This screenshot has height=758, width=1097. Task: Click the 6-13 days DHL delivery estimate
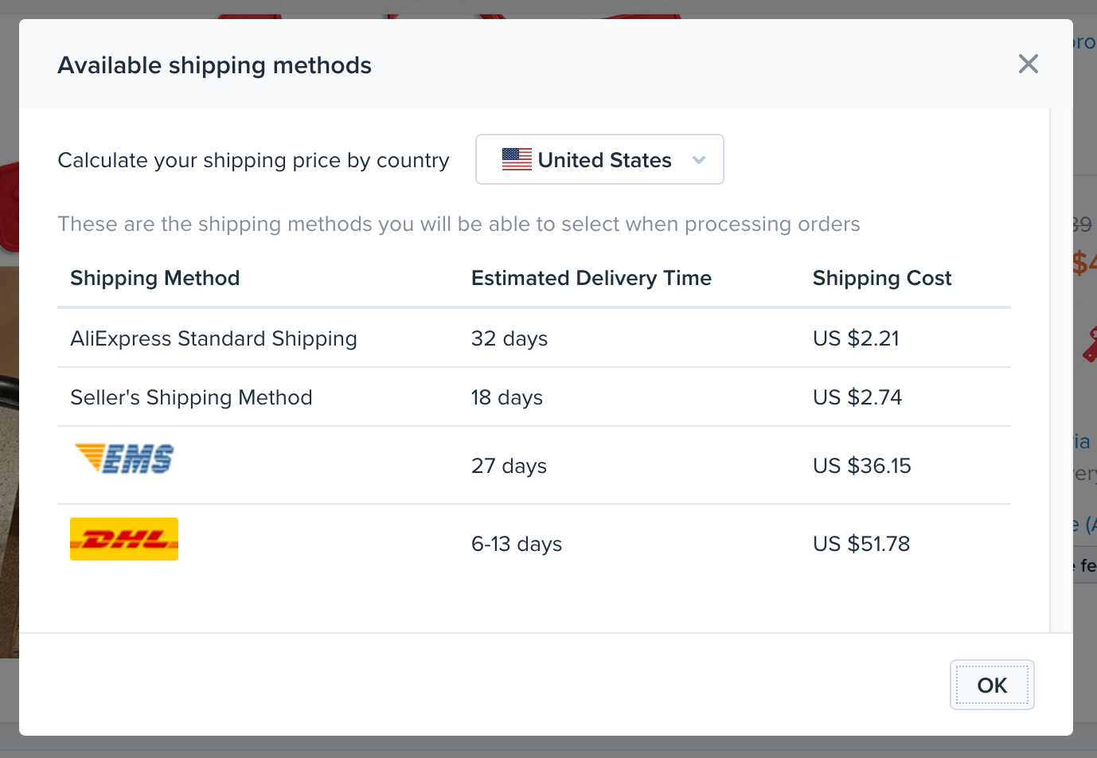[517, 544]
